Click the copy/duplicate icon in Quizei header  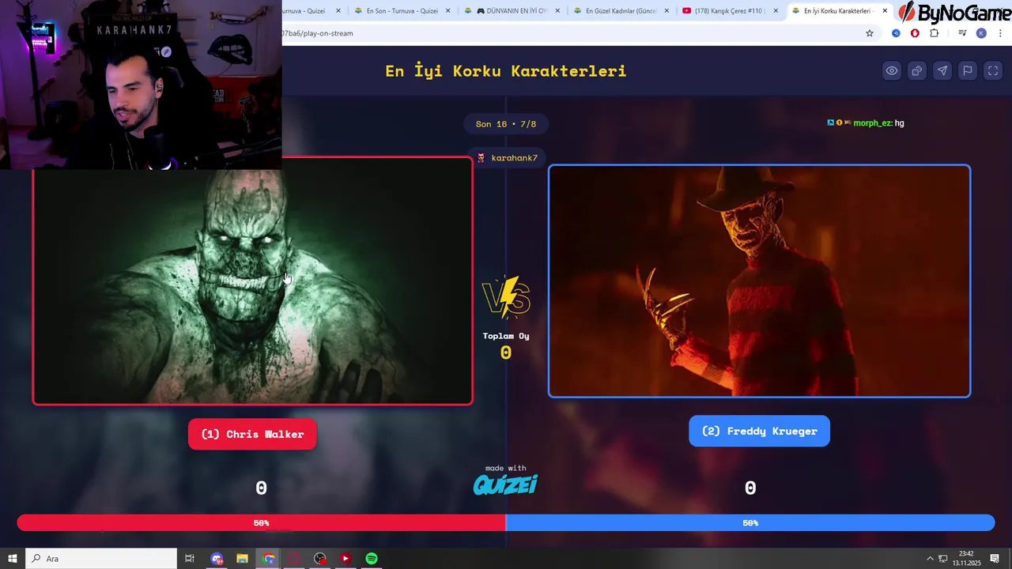coord(917,70)
